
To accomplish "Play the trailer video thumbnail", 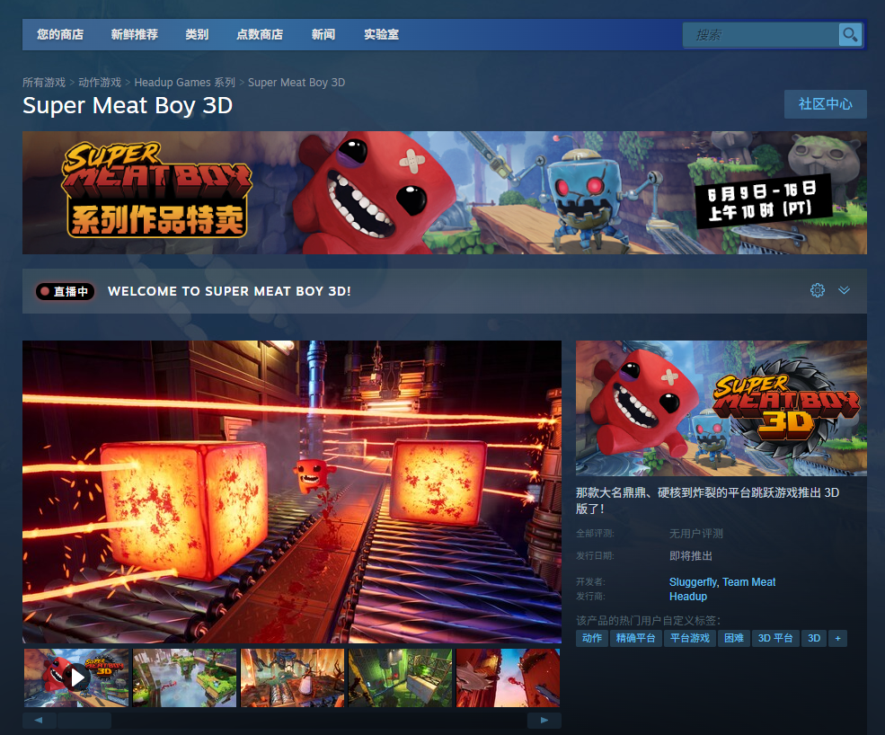I will coord(76,677).
